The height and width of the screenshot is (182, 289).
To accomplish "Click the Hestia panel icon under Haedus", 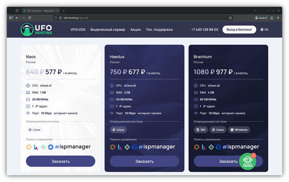I will 120,147.
